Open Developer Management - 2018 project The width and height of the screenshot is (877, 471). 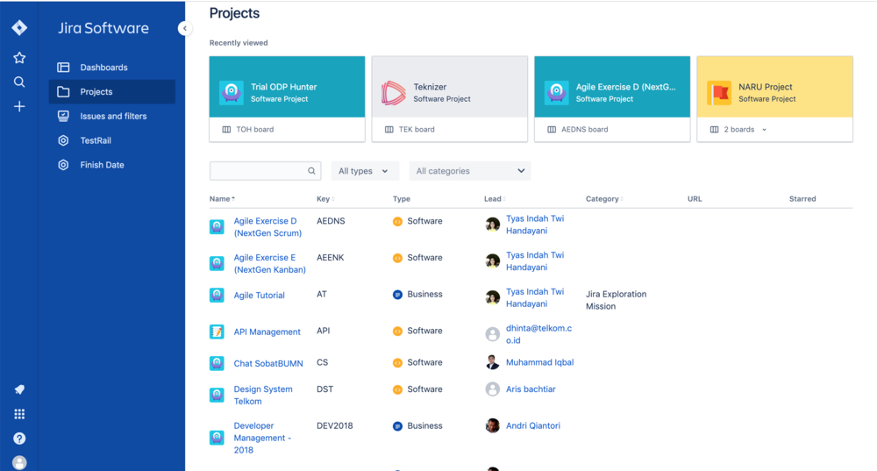click(262, 438)
